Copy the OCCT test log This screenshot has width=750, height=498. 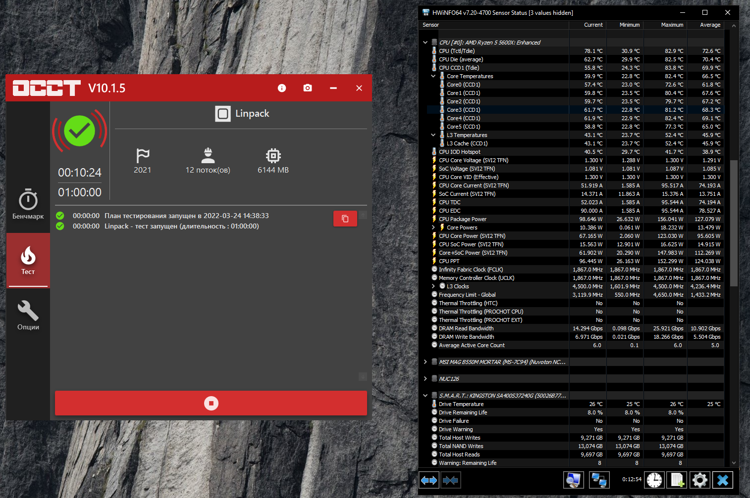[345, 219]
